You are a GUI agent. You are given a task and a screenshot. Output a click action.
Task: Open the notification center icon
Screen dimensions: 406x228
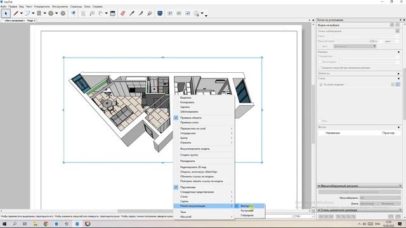[x=400, y=224]
